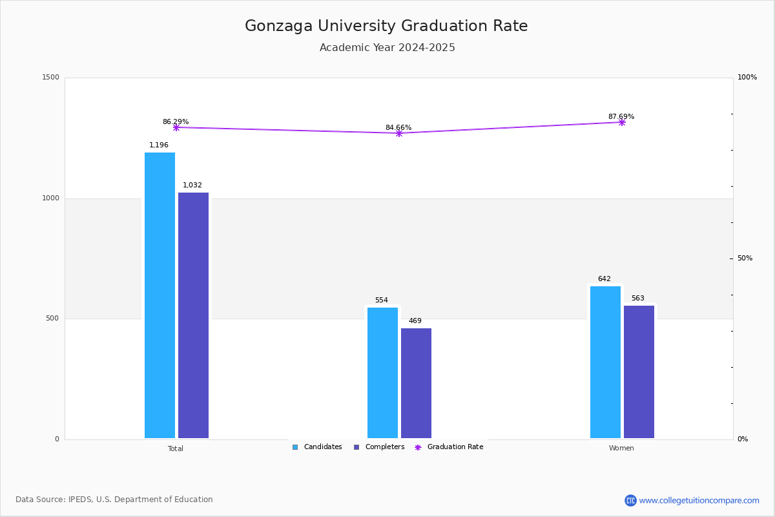Click the Women x-axis category label
The height and width of the screenshot is (517, 775).
point(621,448)
